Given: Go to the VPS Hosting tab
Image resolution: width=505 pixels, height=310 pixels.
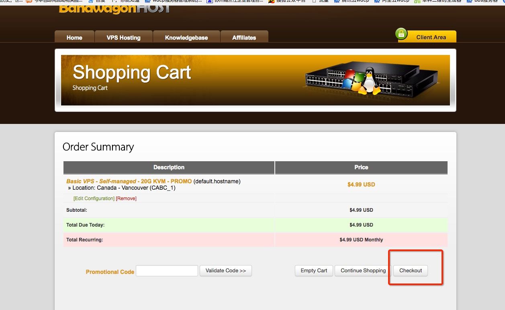Looking at the screenshot, I should (124, 37).
